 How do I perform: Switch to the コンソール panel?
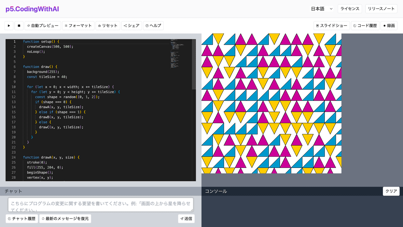(x=216, y=191)
